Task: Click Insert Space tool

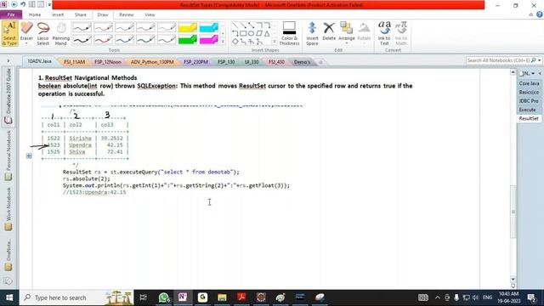Action: (312, 34)
